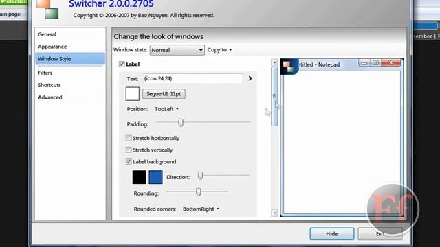Expand the Copy to menu

[220, 50]
